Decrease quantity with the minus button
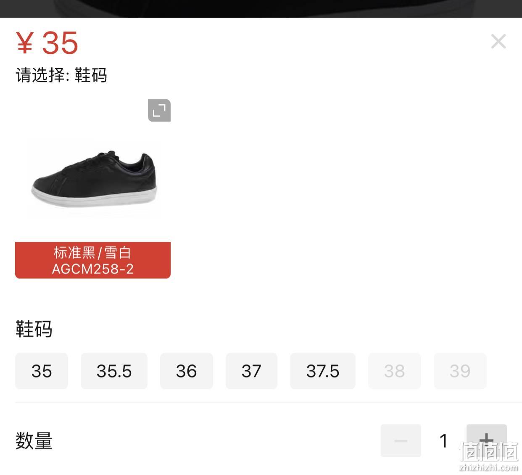Screen dimensions: 522x475 [401, 441]
